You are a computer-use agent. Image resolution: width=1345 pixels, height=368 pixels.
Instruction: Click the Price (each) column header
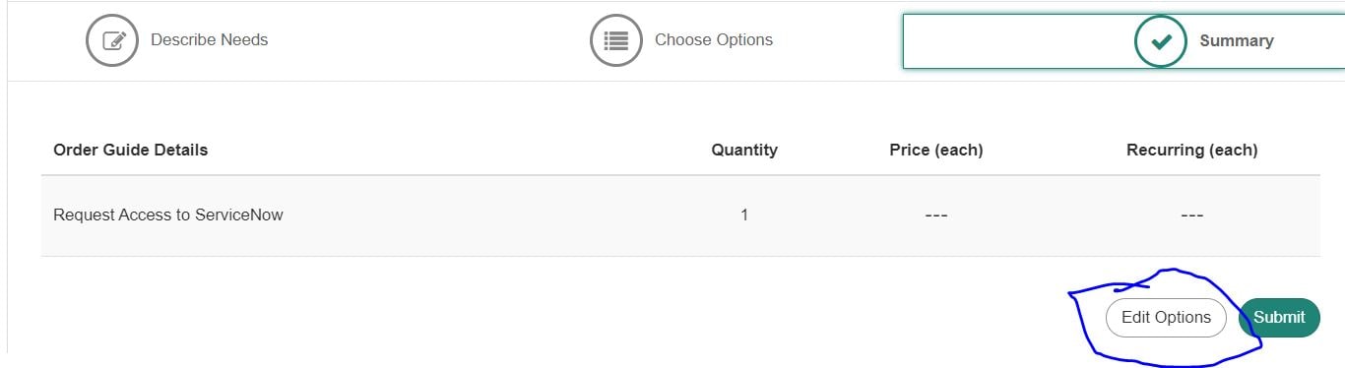tap(936, 151)
